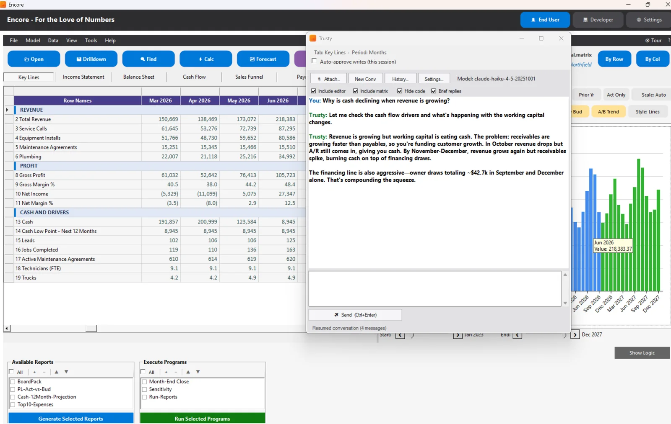
Task: Expand the REVENUE row group arrow
Action: (x=7, y=110)
